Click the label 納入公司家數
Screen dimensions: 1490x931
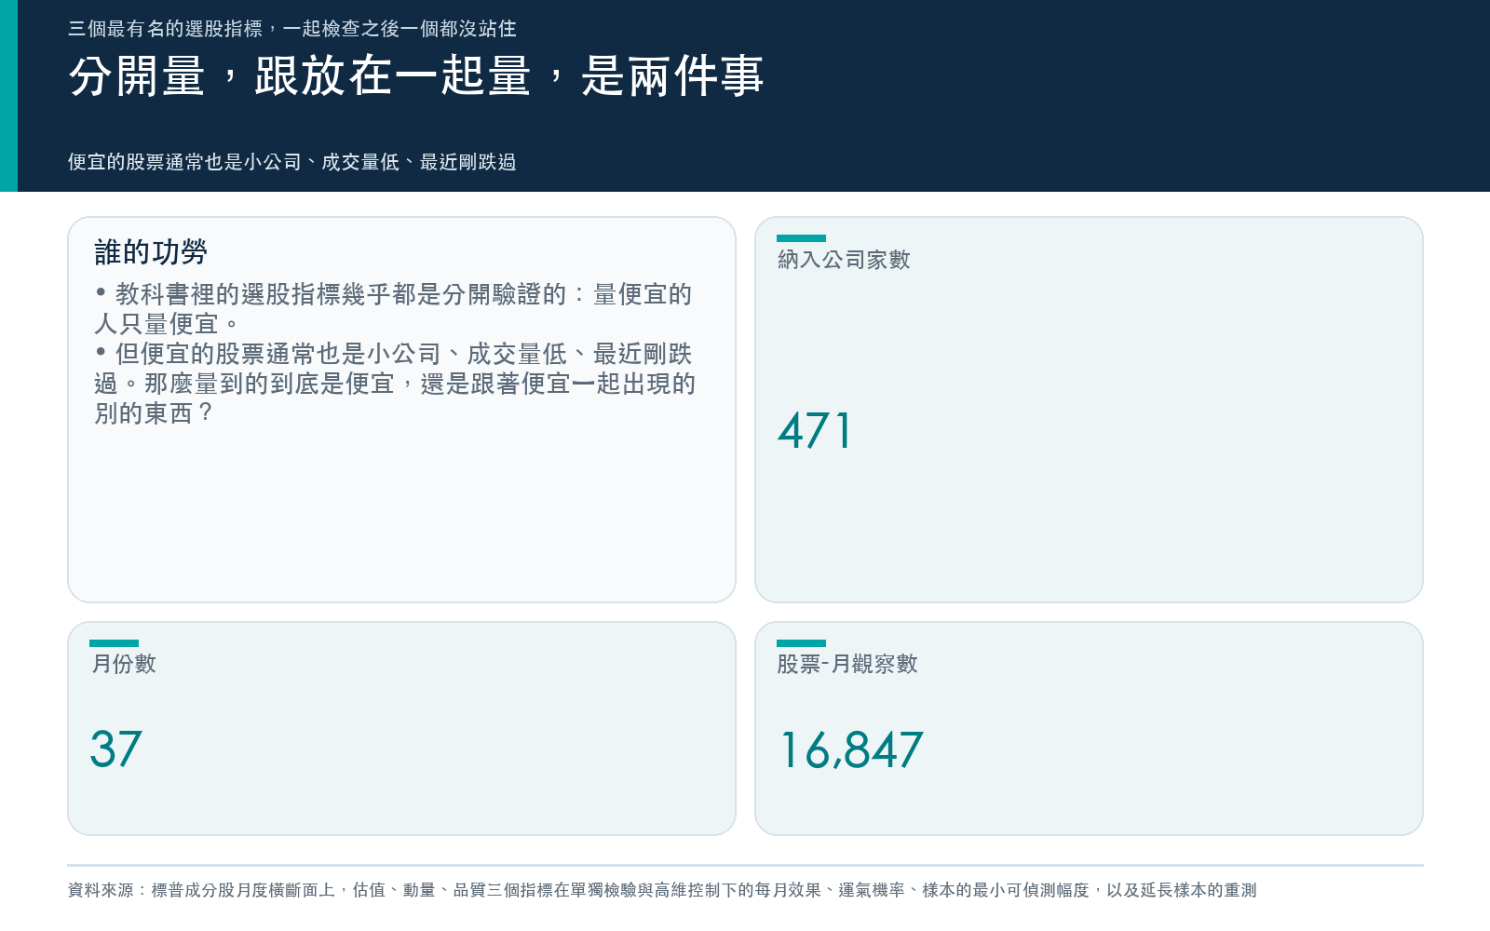[844, 260]
